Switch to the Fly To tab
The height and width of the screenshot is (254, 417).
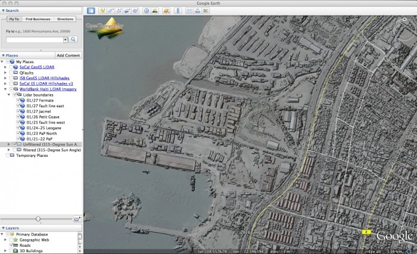click(14, 19)
